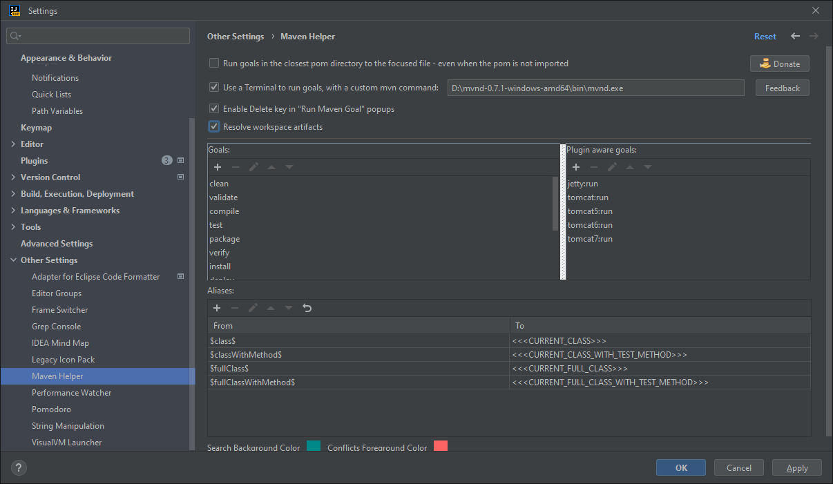833x484 pixels.
Task: Expand Build, Execution, Deployment node
Action: pos(14,194)
